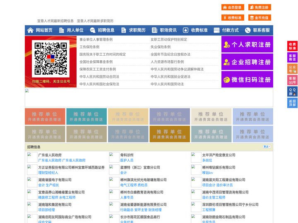Open 中华人民共和国劳动合同法 link

click(x=99, y=76)
